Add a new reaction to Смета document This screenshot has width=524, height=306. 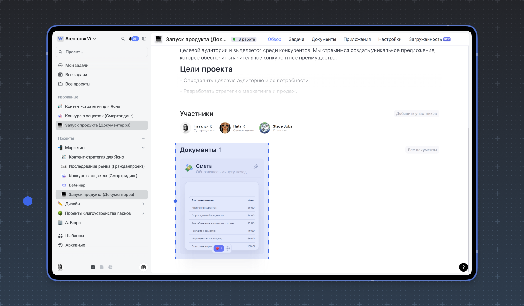point(228,249)
